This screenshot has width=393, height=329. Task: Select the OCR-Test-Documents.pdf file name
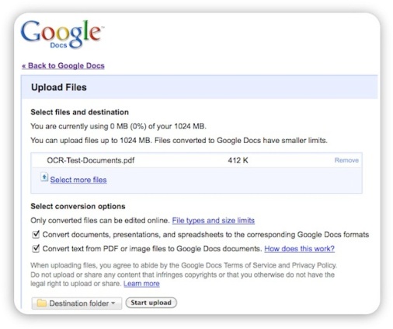pyautogui.click(x=91, y=160)
